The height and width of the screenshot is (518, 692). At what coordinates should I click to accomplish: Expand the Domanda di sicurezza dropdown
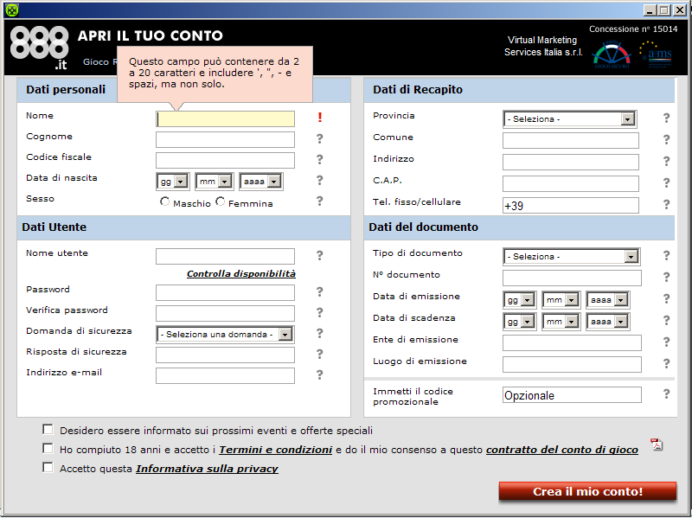(225, 335)
